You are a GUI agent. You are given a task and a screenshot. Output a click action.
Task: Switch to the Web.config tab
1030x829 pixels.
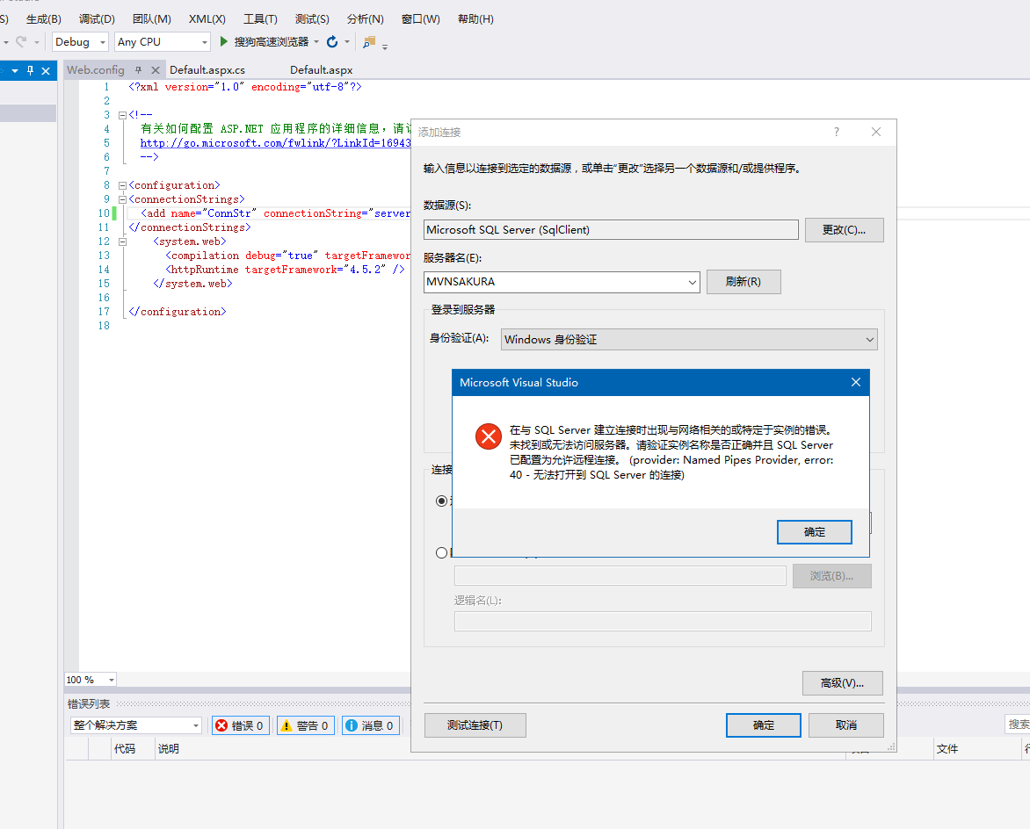(95, 69)
